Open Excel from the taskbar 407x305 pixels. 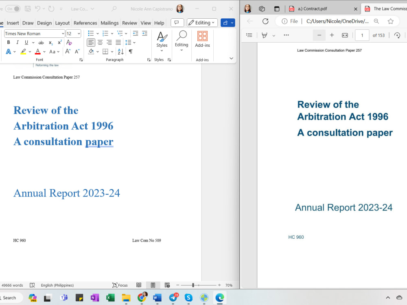[x=110, y=298]
